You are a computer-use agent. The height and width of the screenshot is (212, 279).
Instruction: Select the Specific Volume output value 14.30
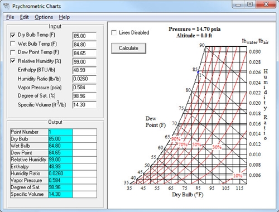pos(60,194)
